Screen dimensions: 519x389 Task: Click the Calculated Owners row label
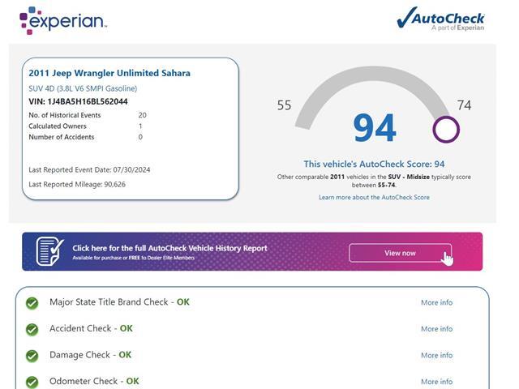58,126
